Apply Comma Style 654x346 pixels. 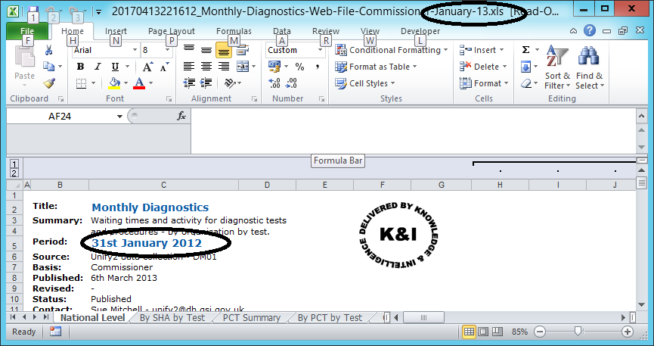pos(318,67)
